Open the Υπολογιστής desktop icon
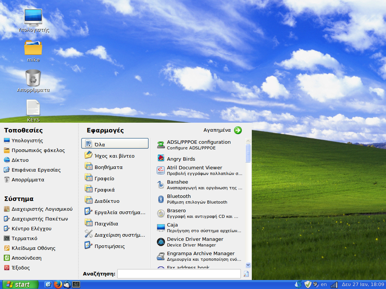 click(x=33, y=20)
